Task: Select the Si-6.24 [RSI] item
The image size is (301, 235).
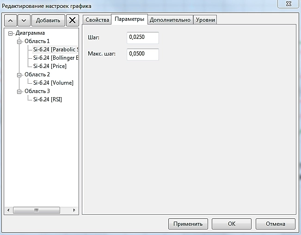Action: 47,99
